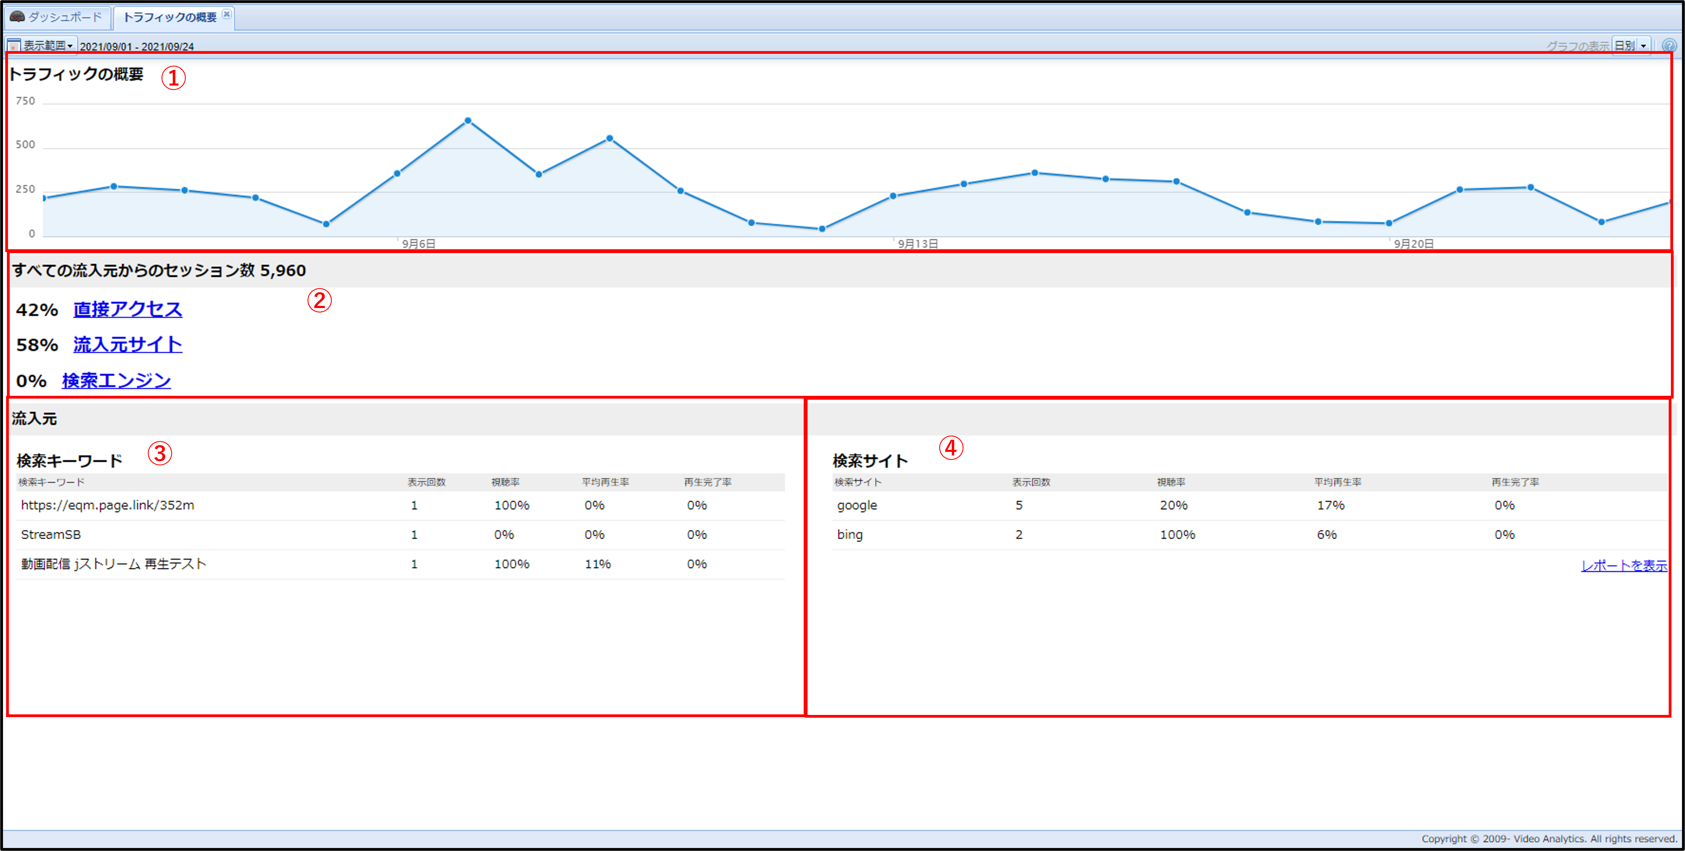Click the 58% referral site value
Image resolution: width=1685 pixels, height=851 pixels.
tap(37, 345)
